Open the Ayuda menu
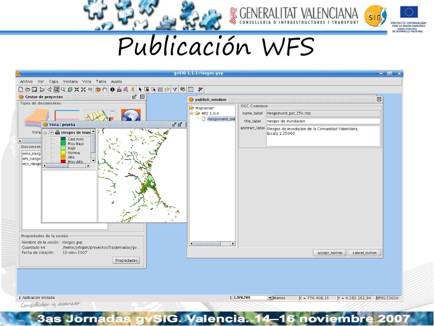Viewport: 434px width, 326px height. click(117, 81)
